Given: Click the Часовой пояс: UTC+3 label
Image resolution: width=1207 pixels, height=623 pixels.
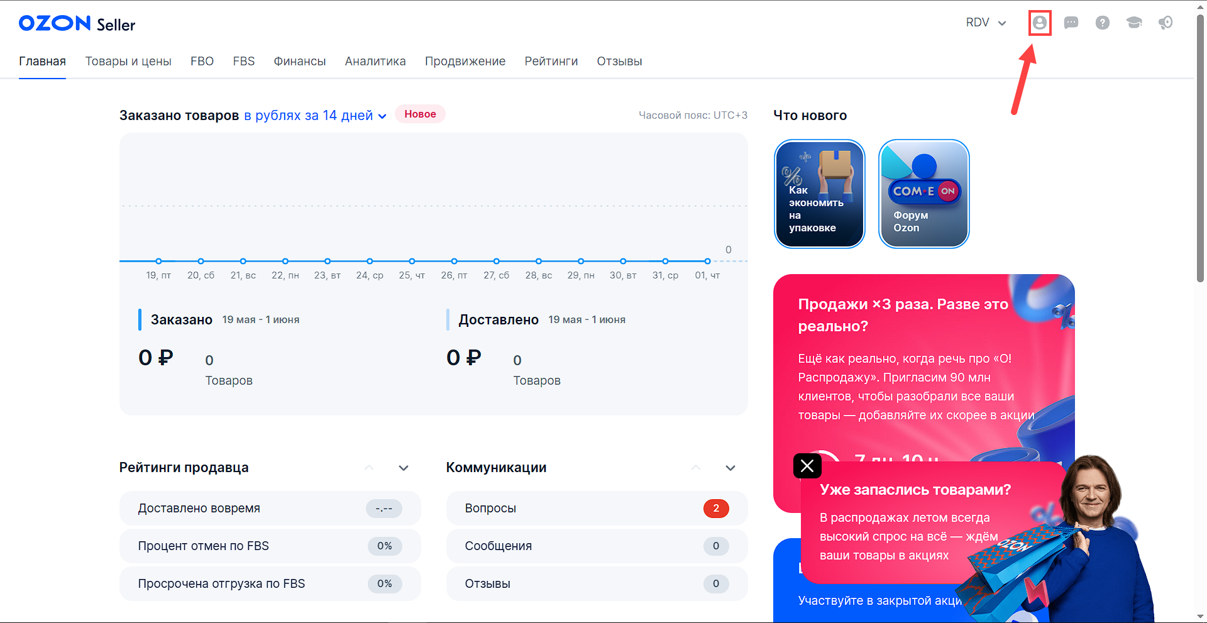Looking at the screenshot, I should 693,116.
